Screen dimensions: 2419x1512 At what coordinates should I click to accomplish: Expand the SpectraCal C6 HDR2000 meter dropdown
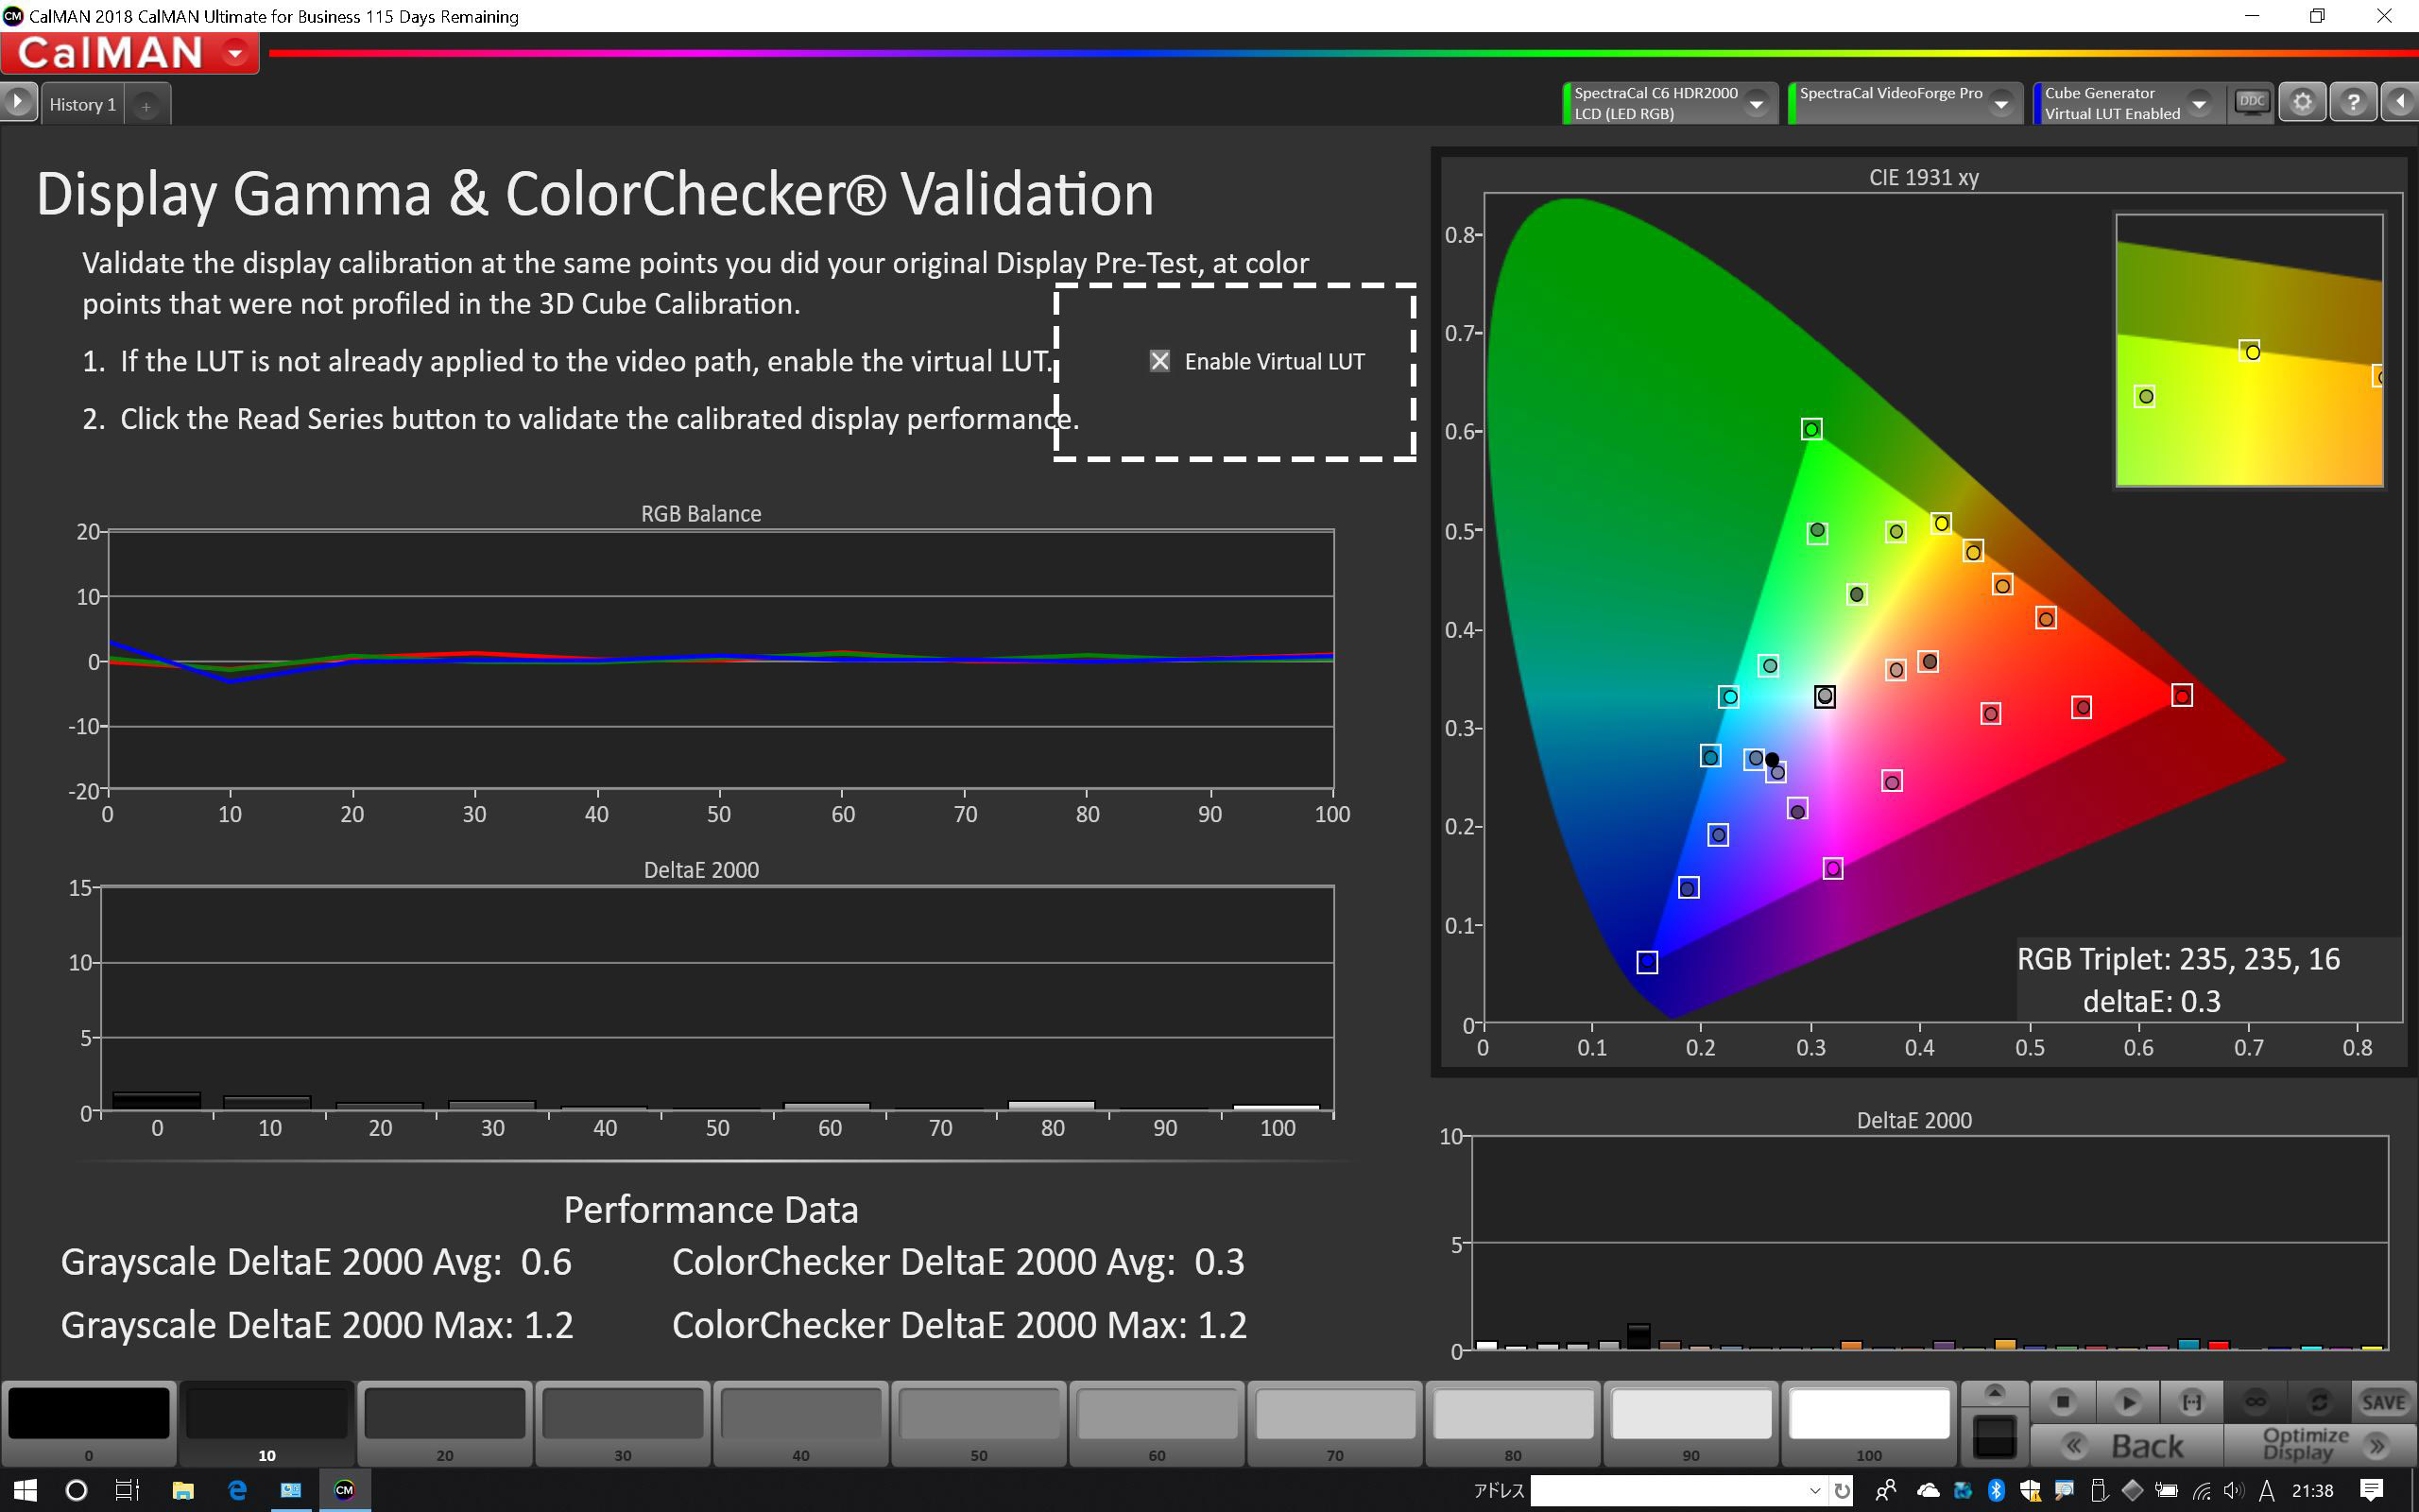point(1757,104)
